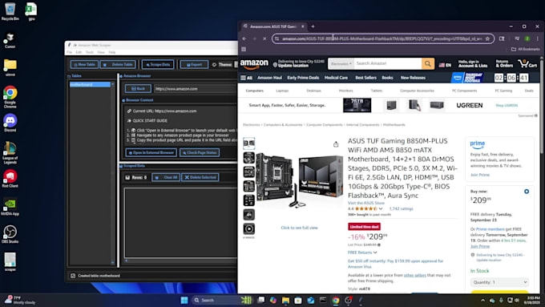The width and height of the screenshot is (545, 307).
Task: Open the Amazon Cart
Action: [527, 63]
